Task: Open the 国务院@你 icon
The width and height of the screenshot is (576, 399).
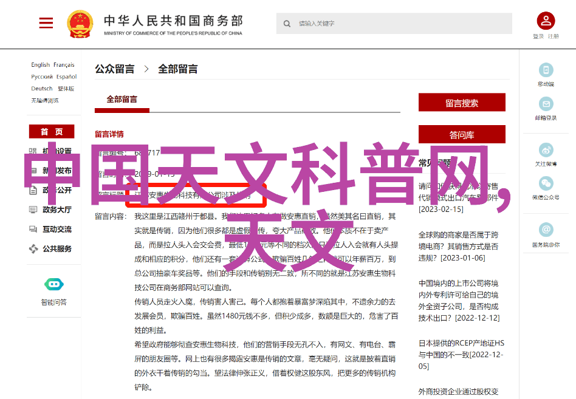Action: [546, 230]
